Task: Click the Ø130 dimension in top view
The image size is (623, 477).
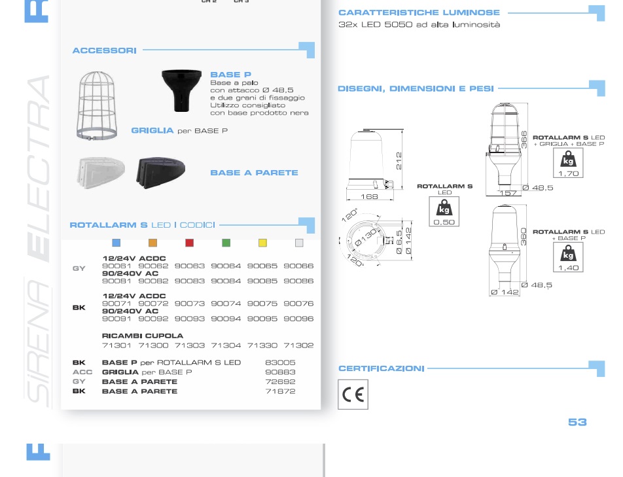Action: pyautogui.click(x=365, y=238)
